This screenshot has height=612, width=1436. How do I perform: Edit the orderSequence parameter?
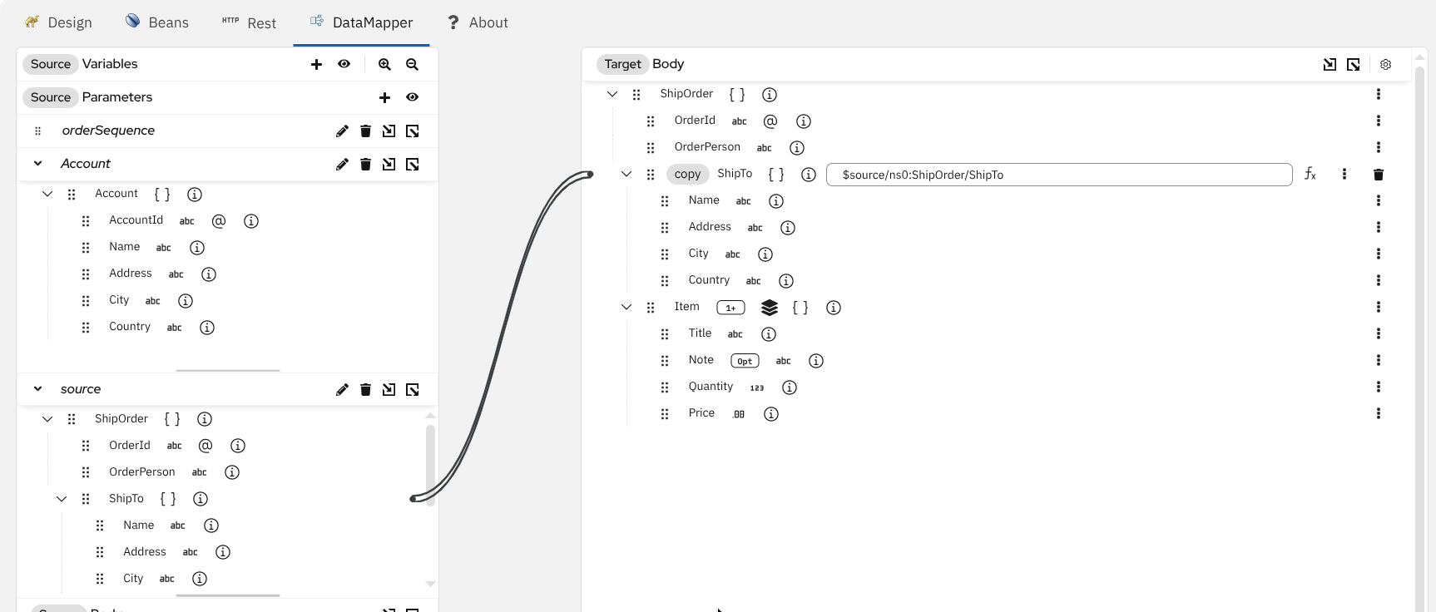[x=342, y=131]
